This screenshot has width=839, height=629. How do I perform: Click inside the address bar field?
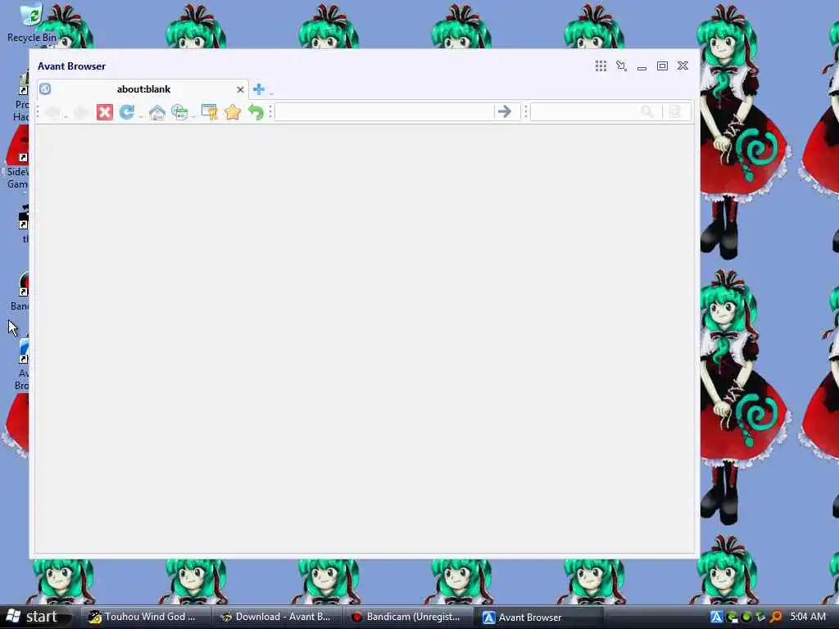(383, 111)
